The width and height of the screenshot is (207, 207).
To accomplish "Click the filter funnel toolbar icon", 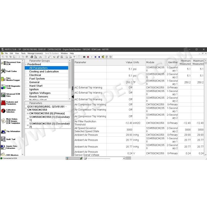I will click(74, 57).
